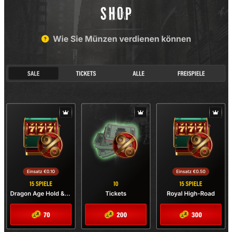Click crown icon on Dragon Age card
Screen dimensions: 232x232
pyautogui.click(x=66, y=112)
